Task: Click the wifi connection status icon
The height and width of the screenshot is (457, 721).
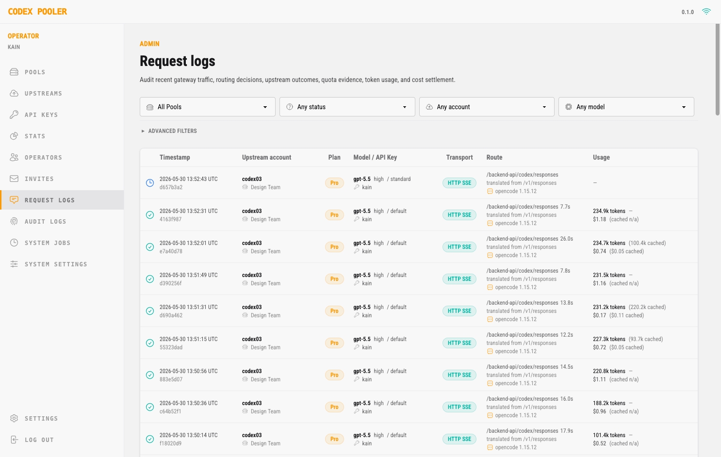Action: click(706, 12)
